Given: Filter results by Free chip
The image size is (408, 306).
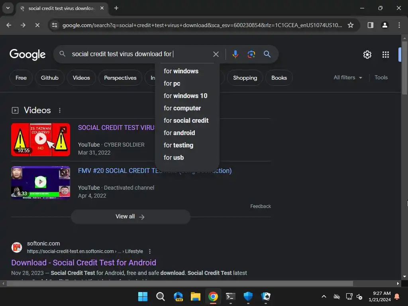Looking at the screenshot, I should click(x=21, y=78).
